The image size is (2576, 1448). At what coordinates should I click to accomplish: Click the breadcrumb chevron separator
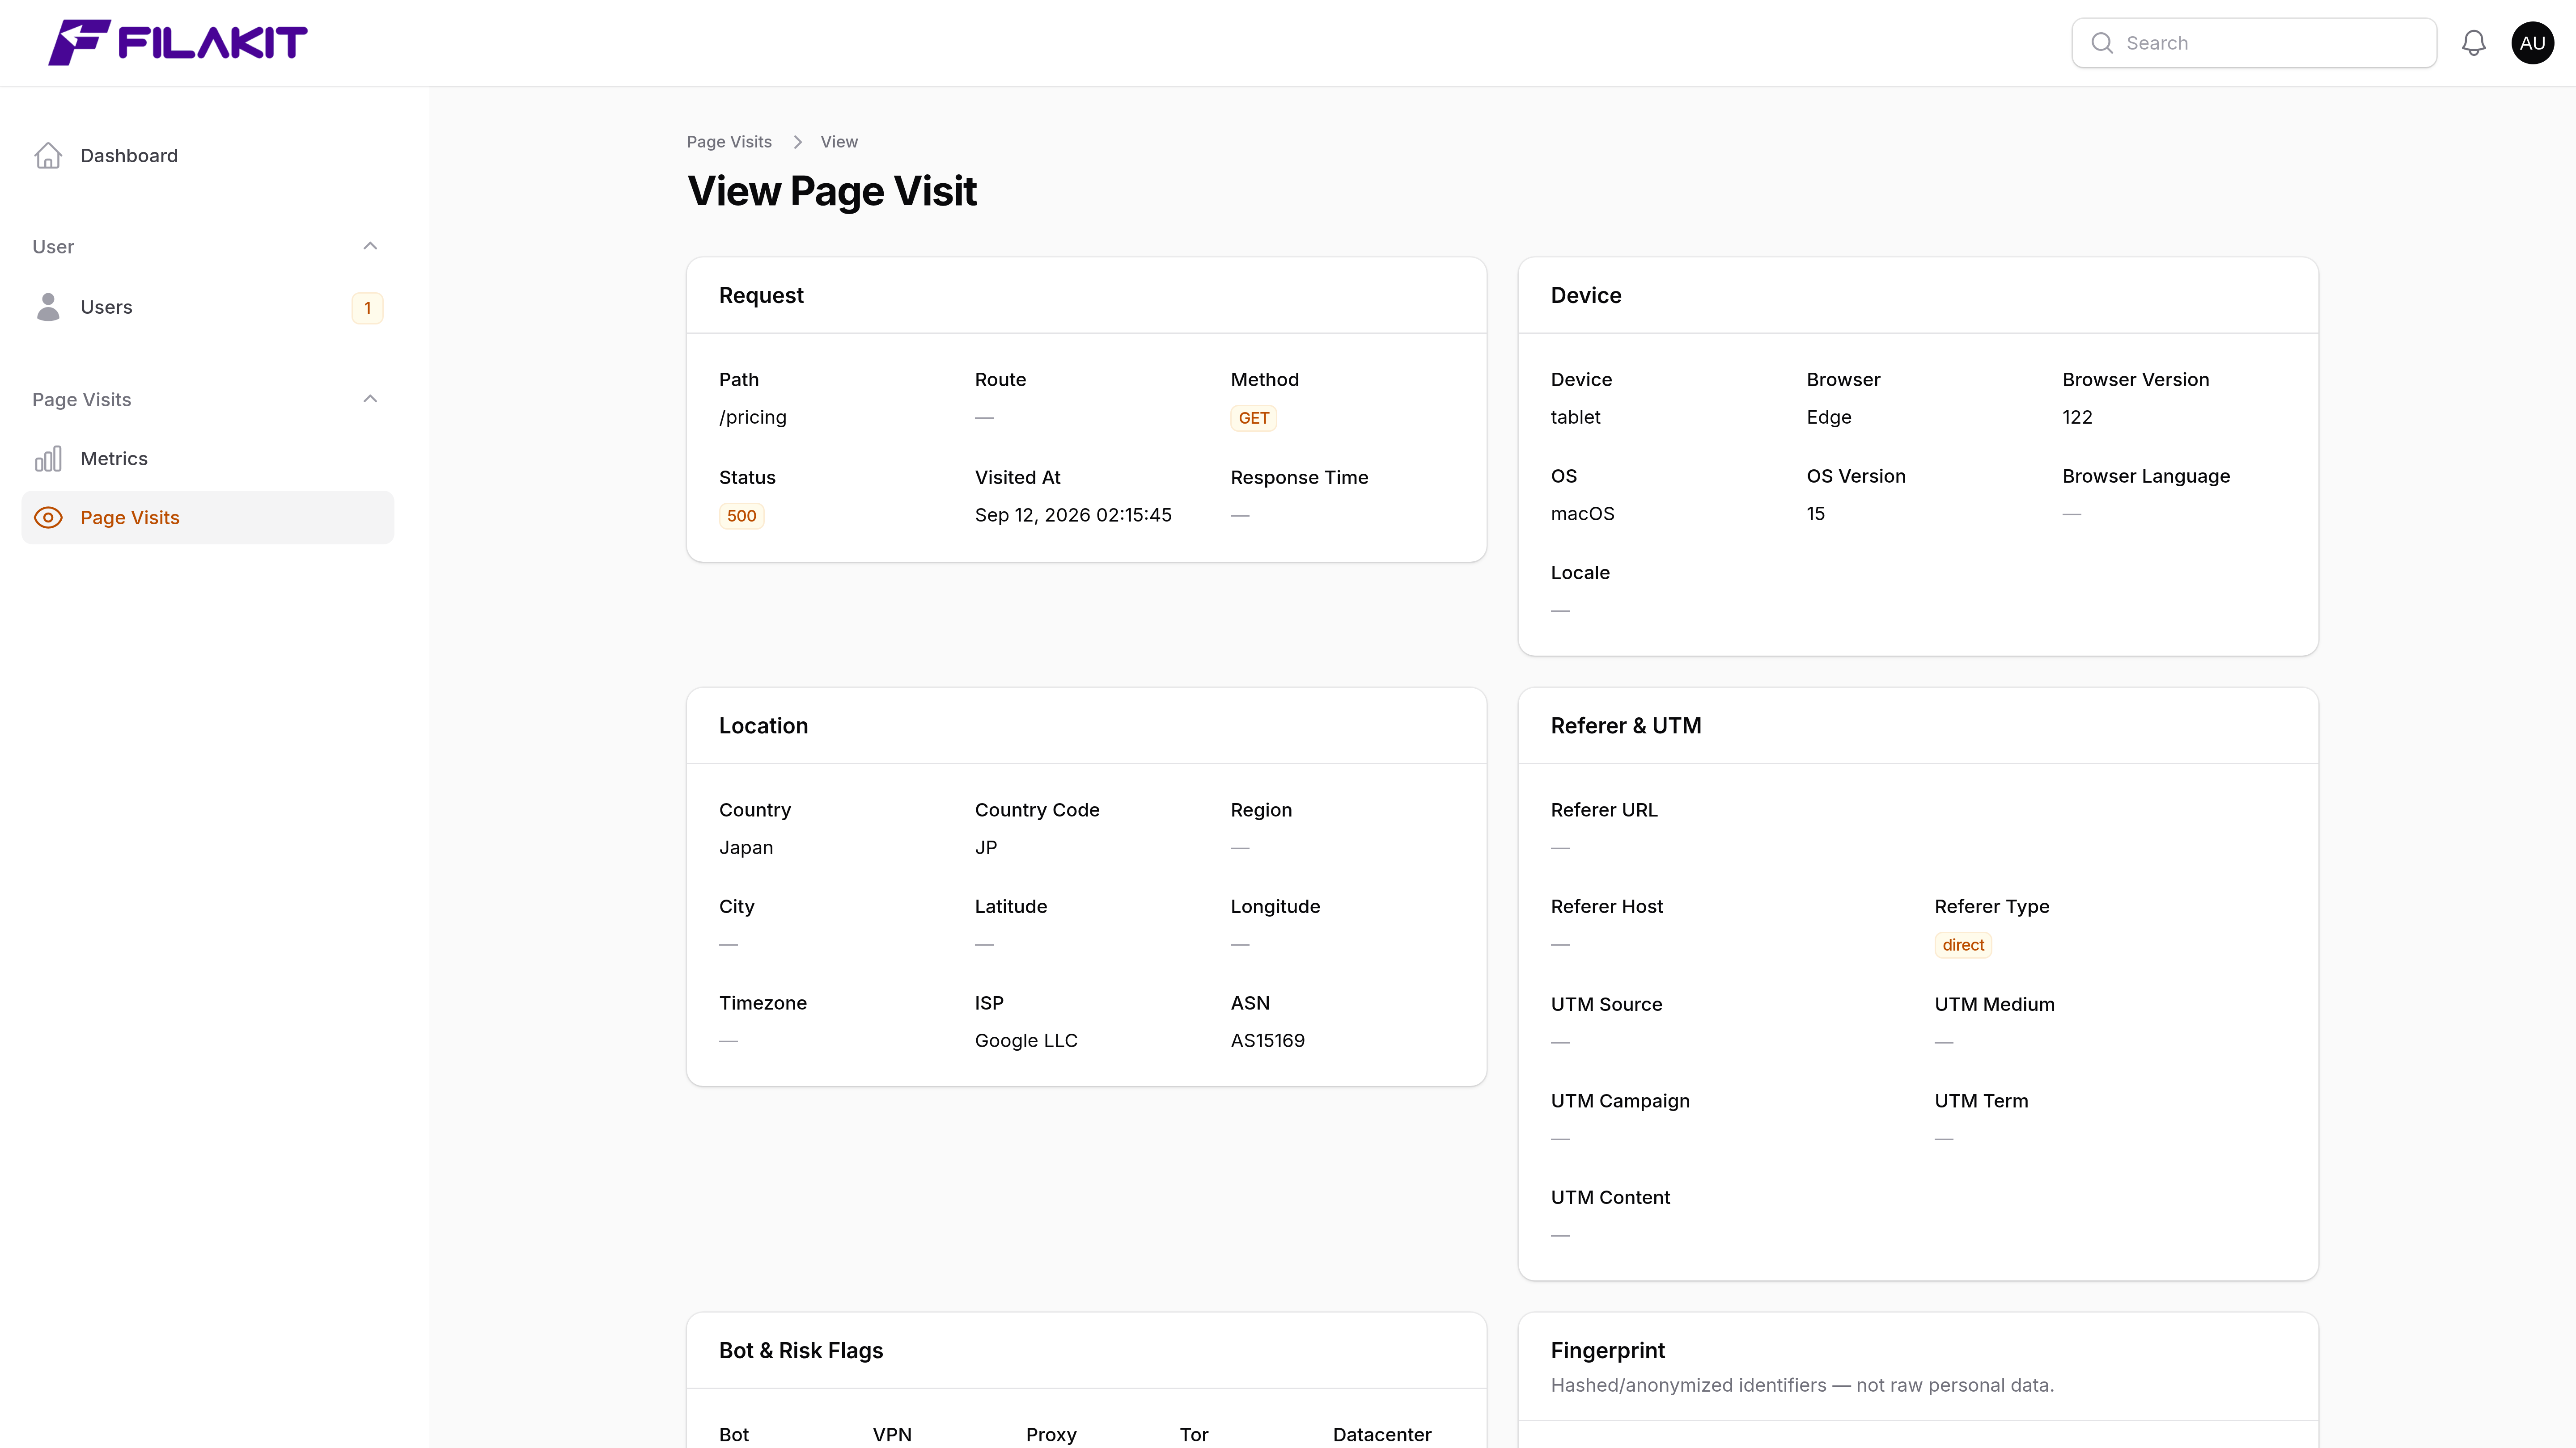coord(797,142)
